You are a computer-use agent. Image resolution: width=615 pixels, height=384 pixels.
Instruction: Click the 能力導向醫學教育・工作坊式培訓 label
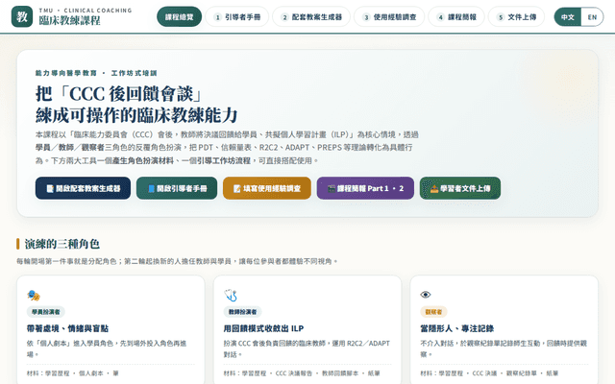[96, 73]
